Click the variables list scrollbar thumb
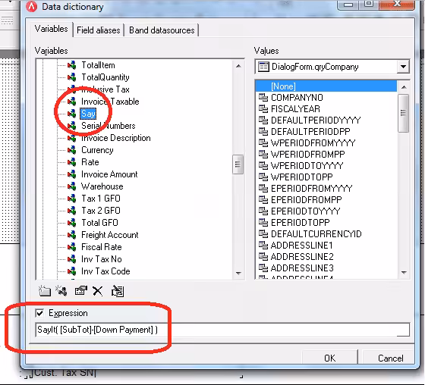 238,164
